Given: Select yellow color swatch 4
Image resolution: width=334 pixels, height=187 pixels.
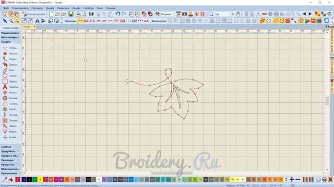Looking at the screenshot, I should (x=40, y=180).
